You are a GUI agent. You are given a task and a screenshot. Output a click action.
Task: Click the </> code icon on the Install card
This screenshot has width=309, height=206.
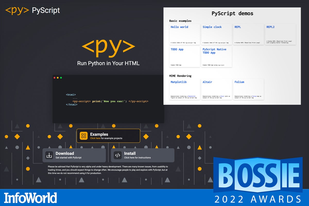pos(118,155)
